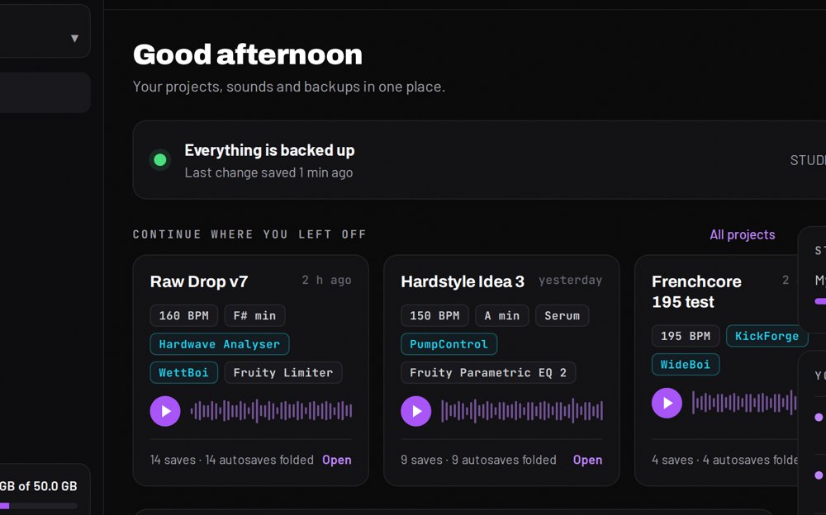The image size is (826, 515).
Task: Click the '2 h ago' timestamp
Action: pyautogui.click(x=326, y=280)
